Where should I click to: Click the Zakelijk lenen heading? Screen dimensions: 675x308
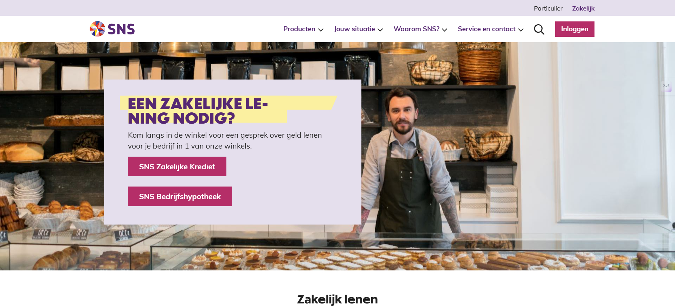pyautogui.click(x=337, y=299)
